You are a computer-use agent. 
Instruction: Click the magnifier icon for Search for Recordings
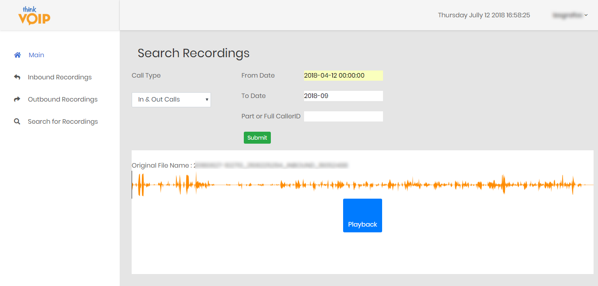17,121
